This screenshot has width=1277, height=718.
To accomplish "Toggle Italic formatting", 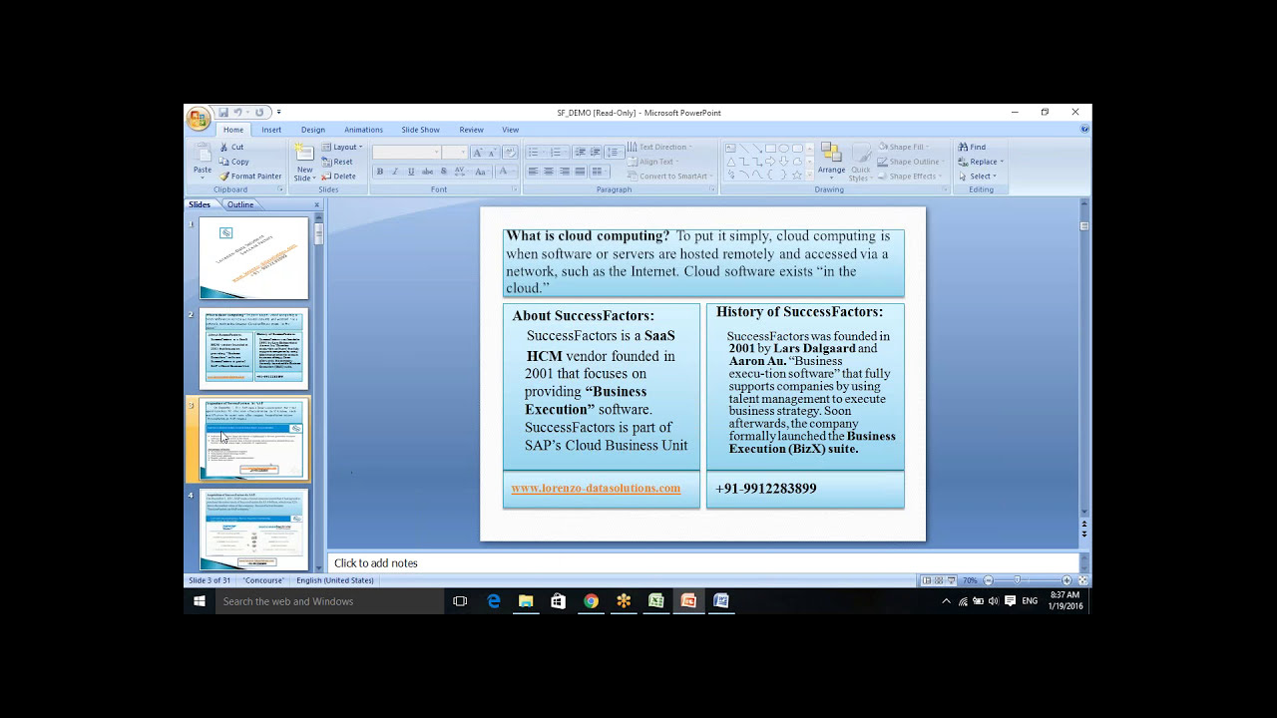I will [395, 172].
